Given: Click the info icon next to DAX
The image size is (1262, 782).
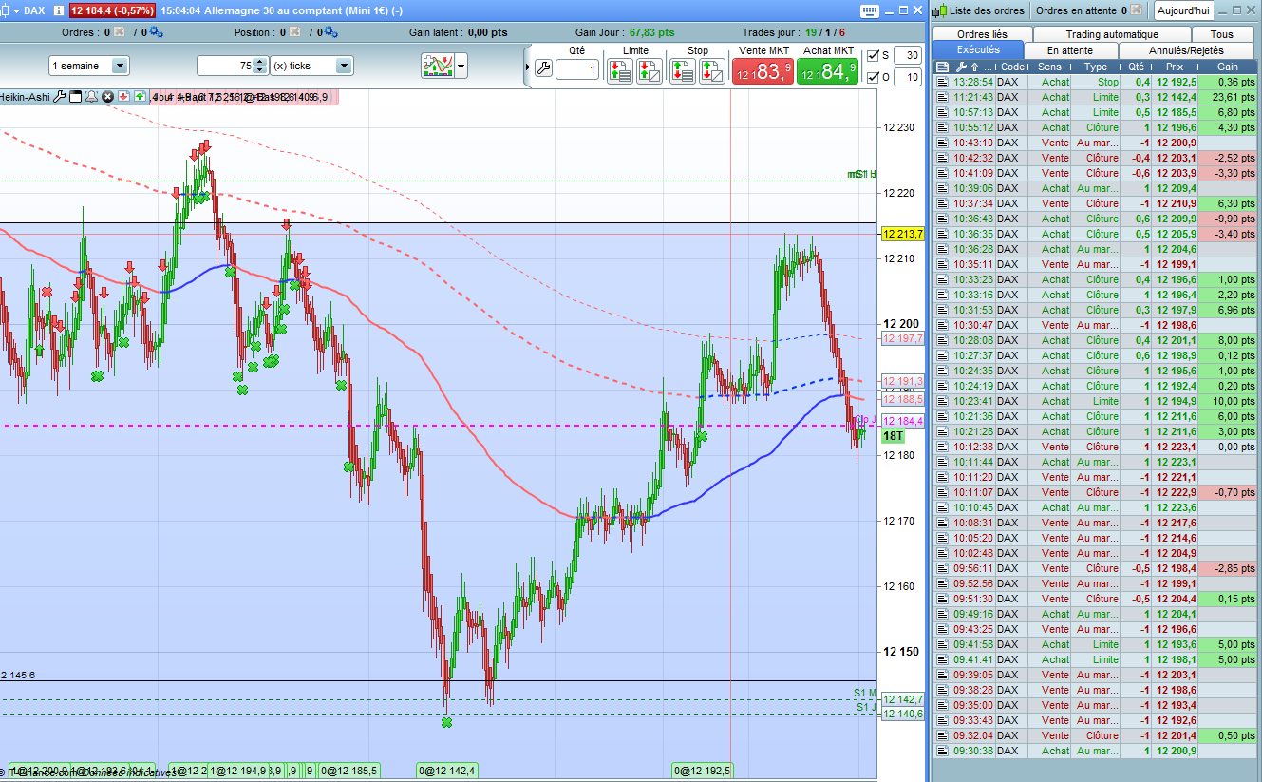Looking at the screenshot, I should [59, 10].
